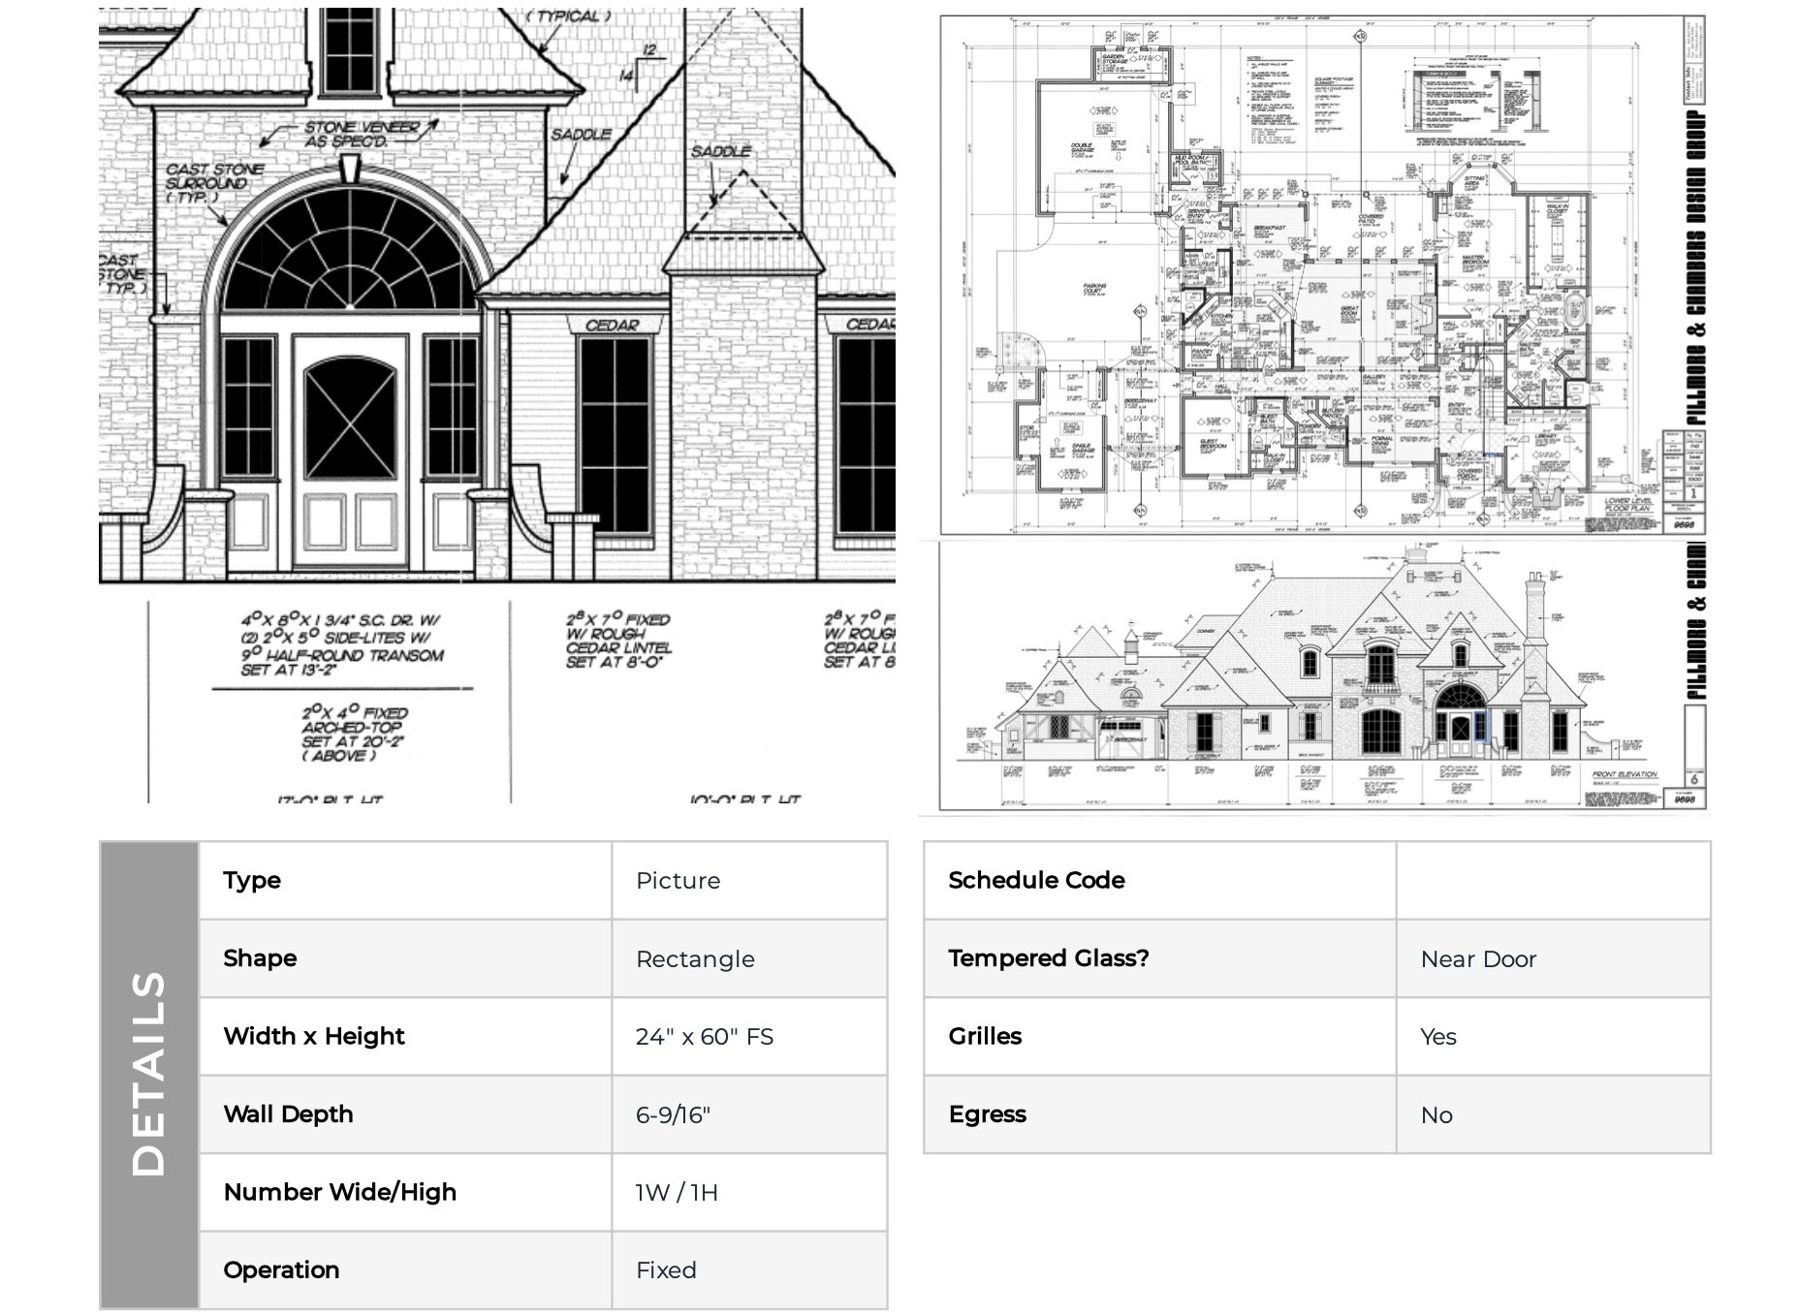This screenshot has height=1316, width=1799.
Task: Select the 'Fixed' operation value
Action: pyautogui.click(x=666, y=1270)
